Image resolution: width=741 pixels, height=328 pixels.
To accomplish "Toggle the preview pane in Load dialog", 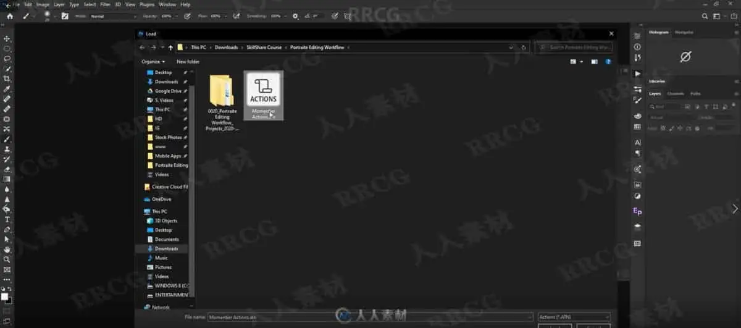I will tap(594, 62).
